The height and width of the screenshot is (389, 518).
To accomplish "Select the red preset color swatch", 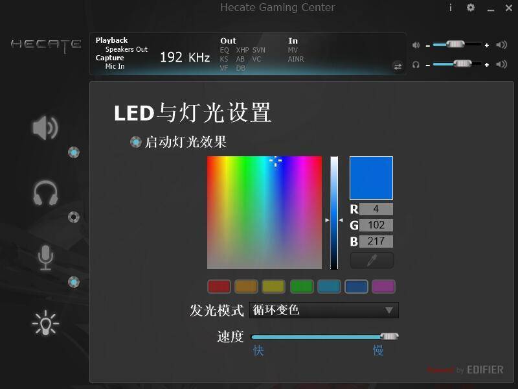I will pyautogui.click(x=219, y=287).
